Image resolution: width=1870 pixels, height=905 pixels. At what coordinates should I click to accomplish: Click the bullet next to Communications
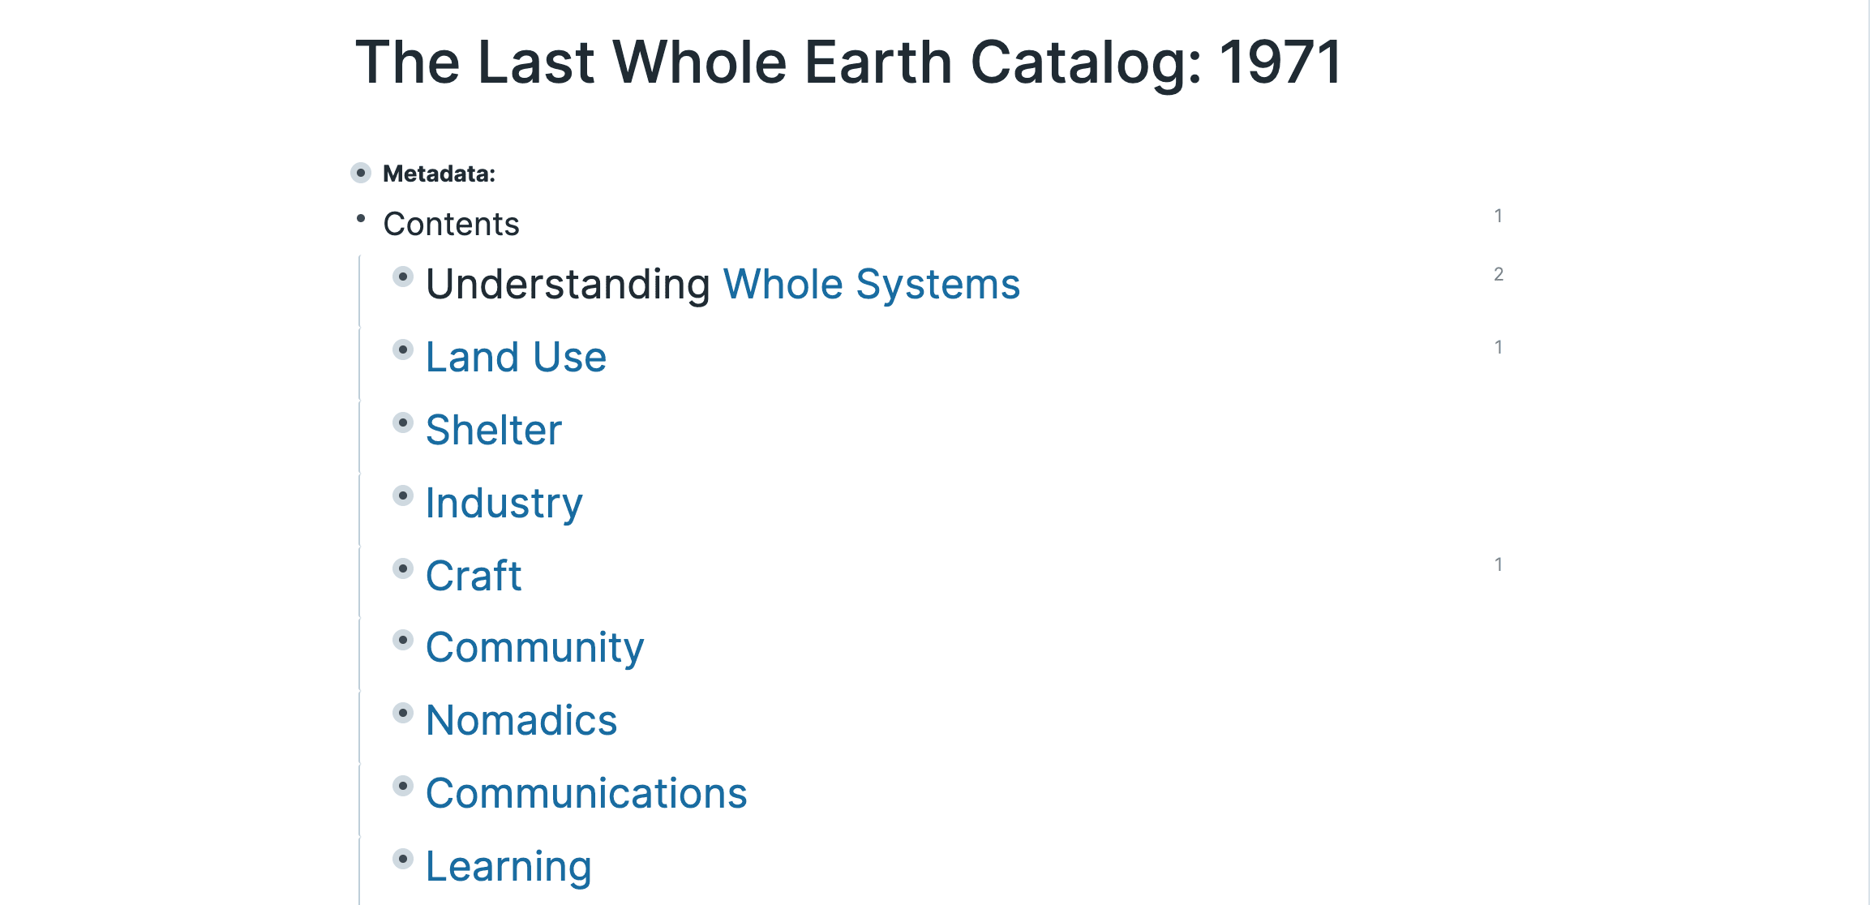click(x=403, y=787)
